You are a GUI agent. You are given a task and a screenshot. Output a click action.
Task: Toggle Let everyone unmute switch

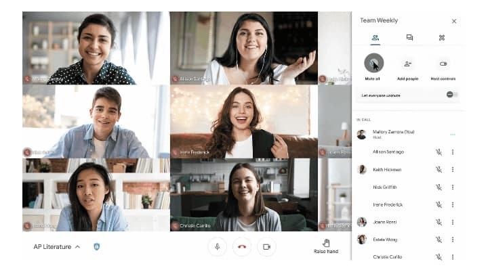point(451,95)
